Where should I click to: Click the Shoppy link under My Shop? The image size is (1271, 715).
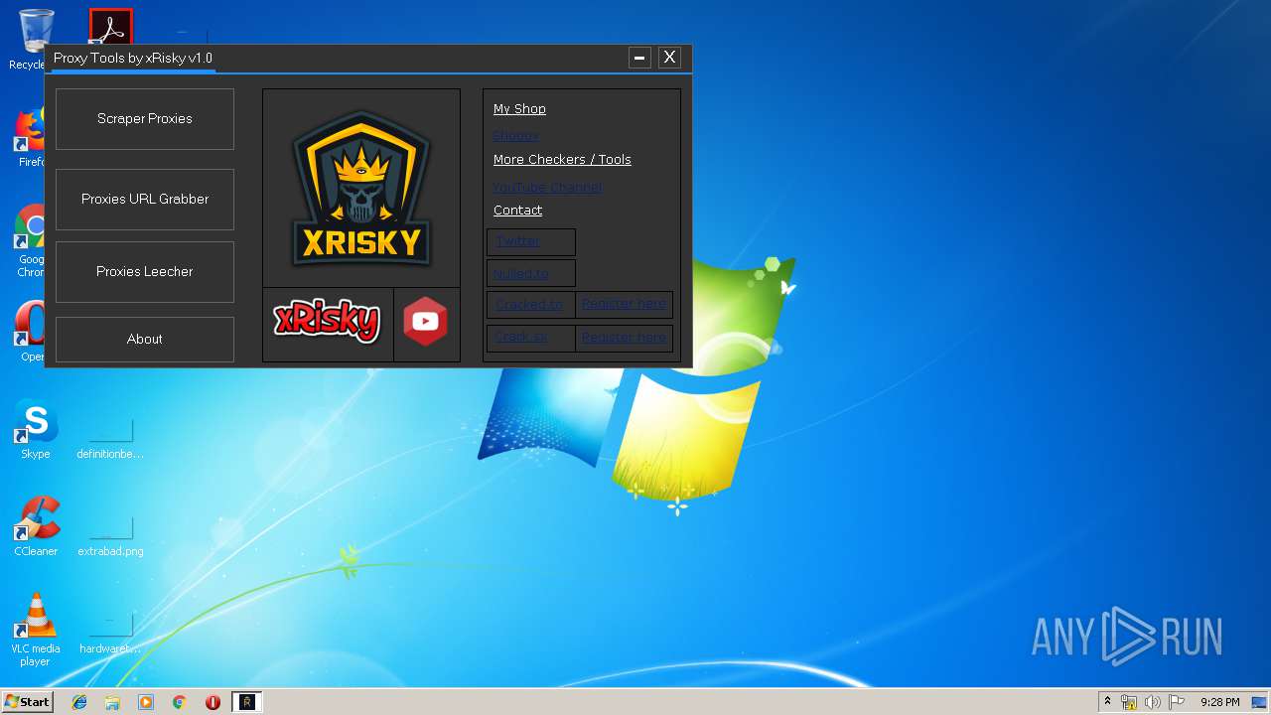pyautogui.click(x=515, y=136)
